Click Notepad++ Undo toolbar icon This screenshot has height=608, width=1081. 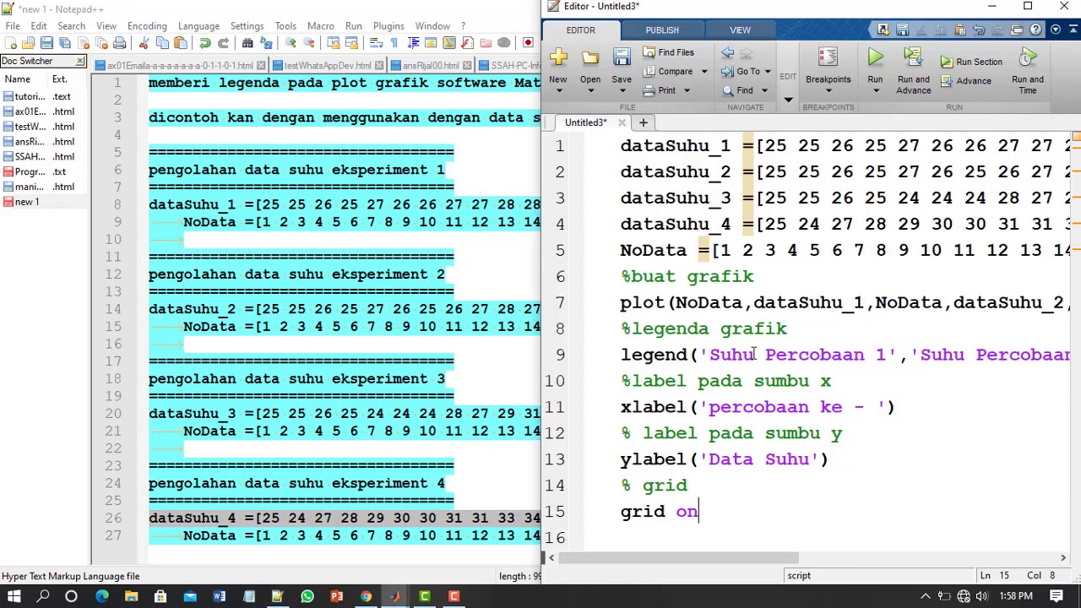click(205, 43)
